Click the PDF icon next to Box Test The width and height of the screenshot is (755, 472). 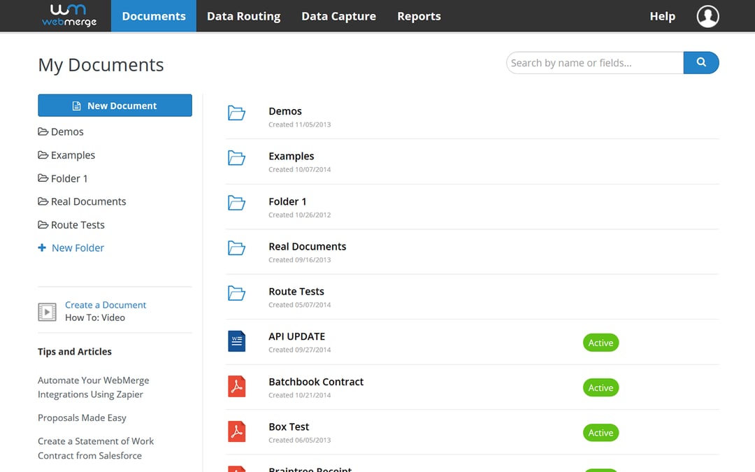click(236, 431)
